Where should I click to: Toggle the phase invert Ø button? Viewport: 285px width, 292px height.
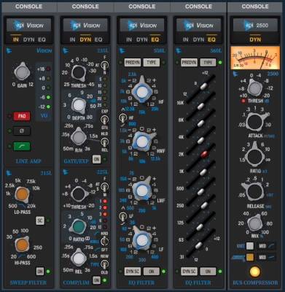(x=22, y=131)
